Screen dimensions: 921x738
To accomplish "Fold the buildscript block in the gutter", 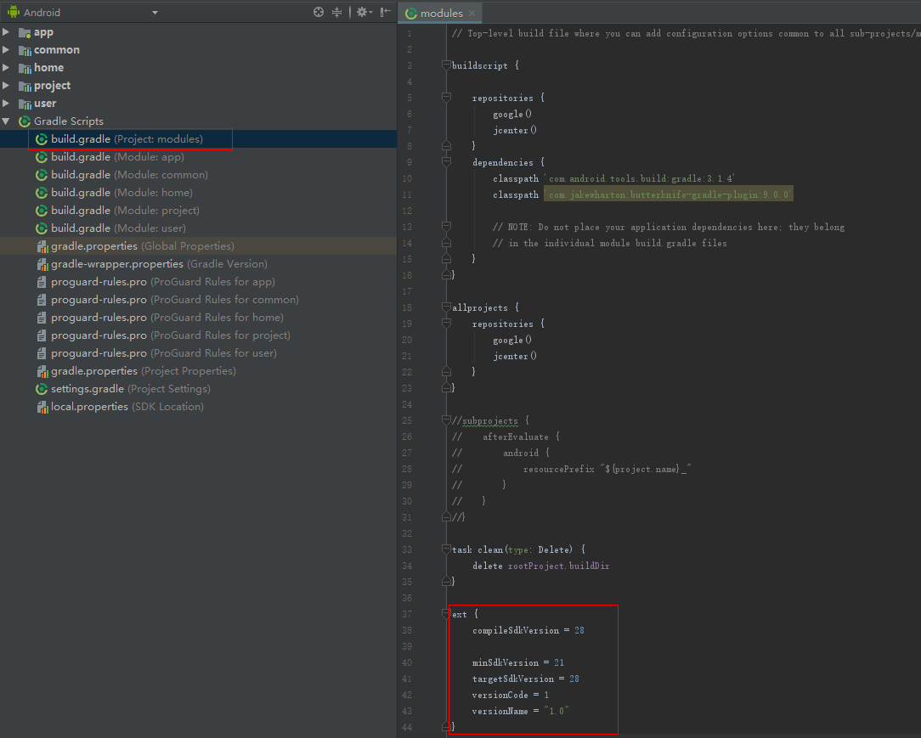I will tap(446, 65).
